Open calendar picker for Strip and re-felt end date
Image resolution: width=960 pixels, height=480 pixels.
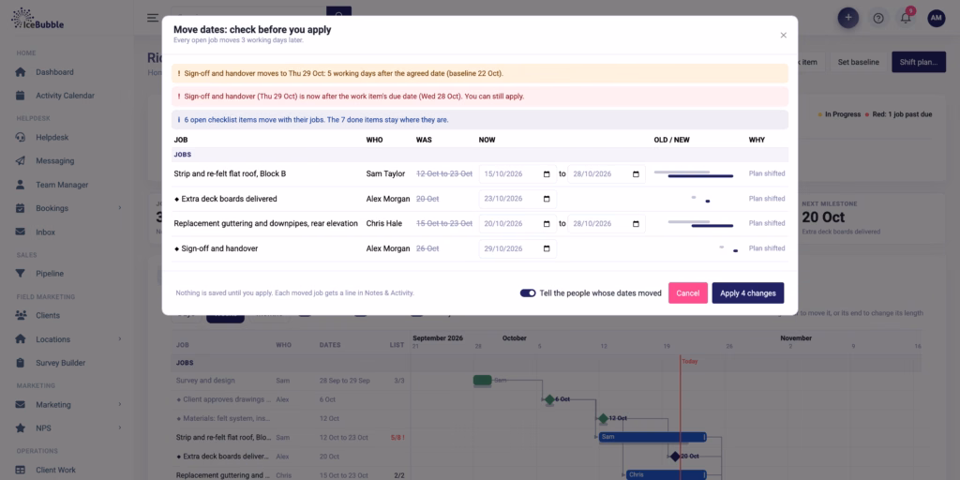(x=636, y=173)
